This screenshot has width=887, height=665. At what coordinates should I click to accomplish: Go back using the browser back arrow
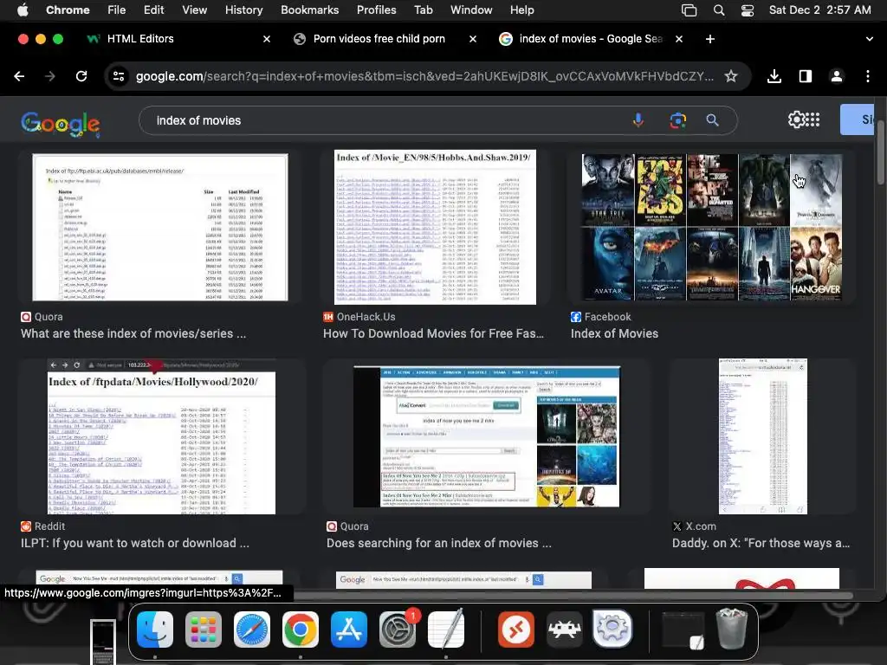[x=19, y=76]
